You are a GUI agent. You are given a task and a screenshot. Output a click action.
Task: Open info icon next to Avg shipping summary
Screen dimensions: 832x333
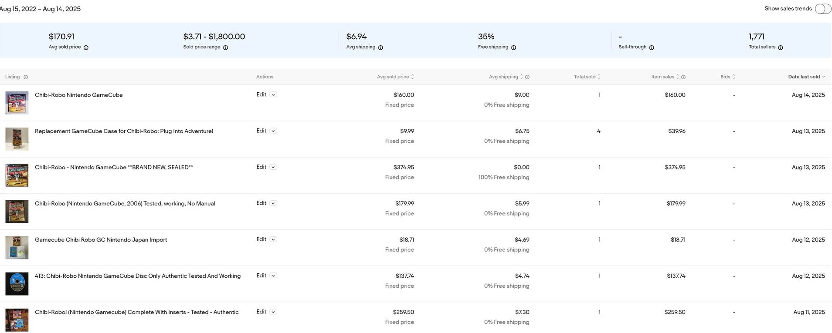pos(380,47)
